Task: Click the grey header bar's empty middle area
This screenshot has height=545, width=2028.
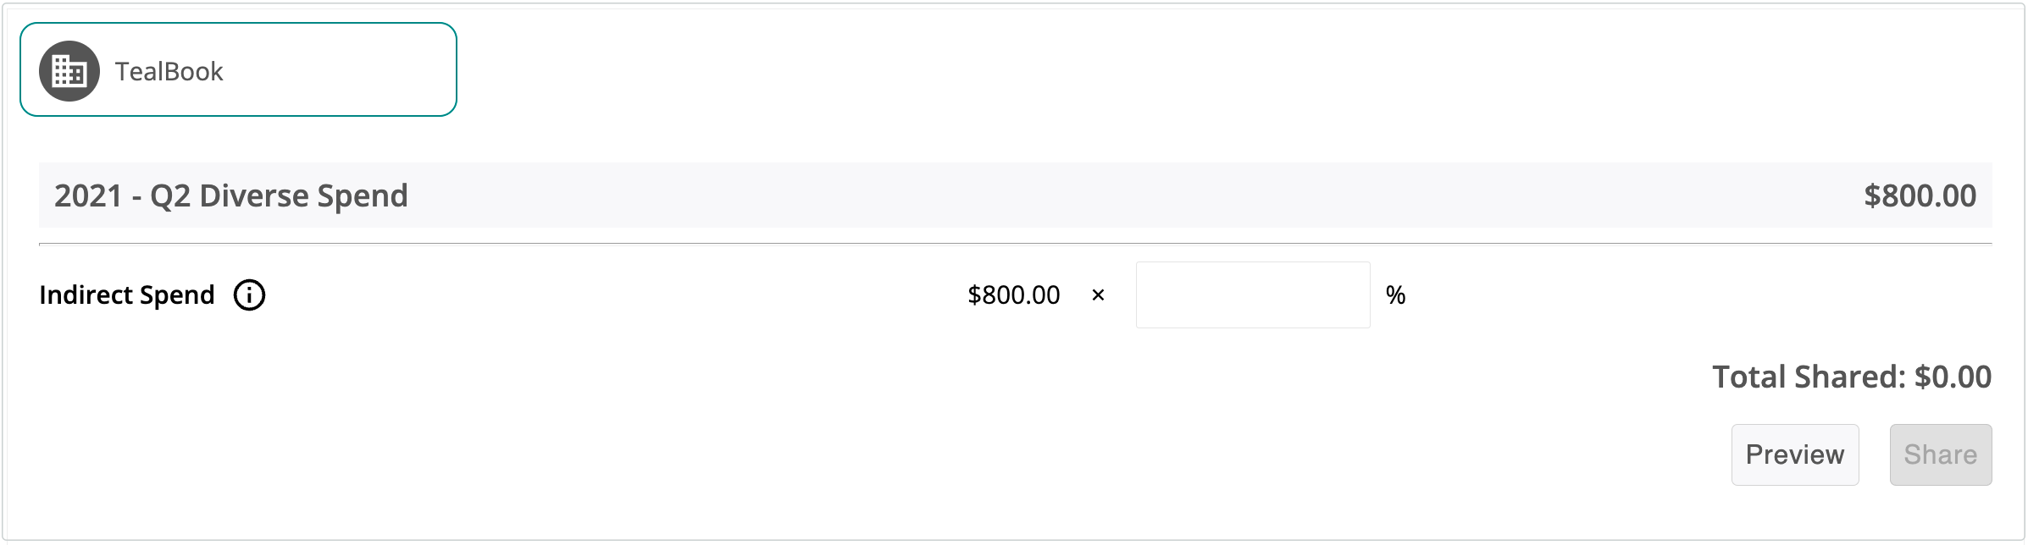Action: pos(1017,195)
